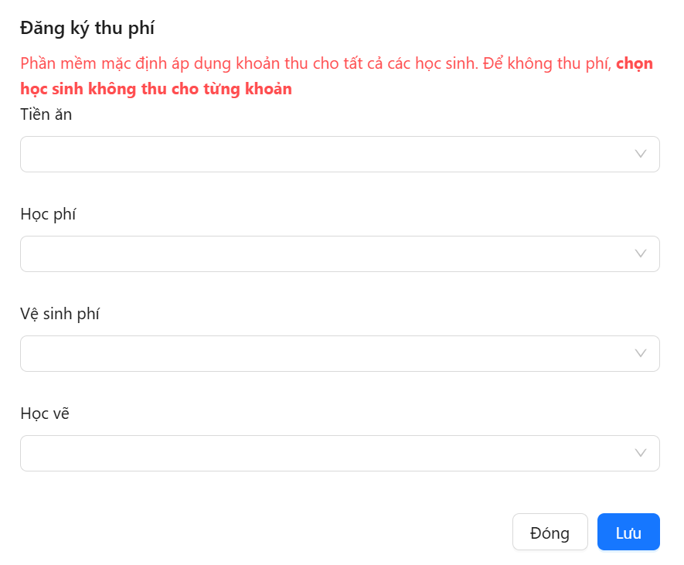Viewport: 684px width, 565px height.
Task: Click the red phrase "Để không thu phí"
Action: 547,63
